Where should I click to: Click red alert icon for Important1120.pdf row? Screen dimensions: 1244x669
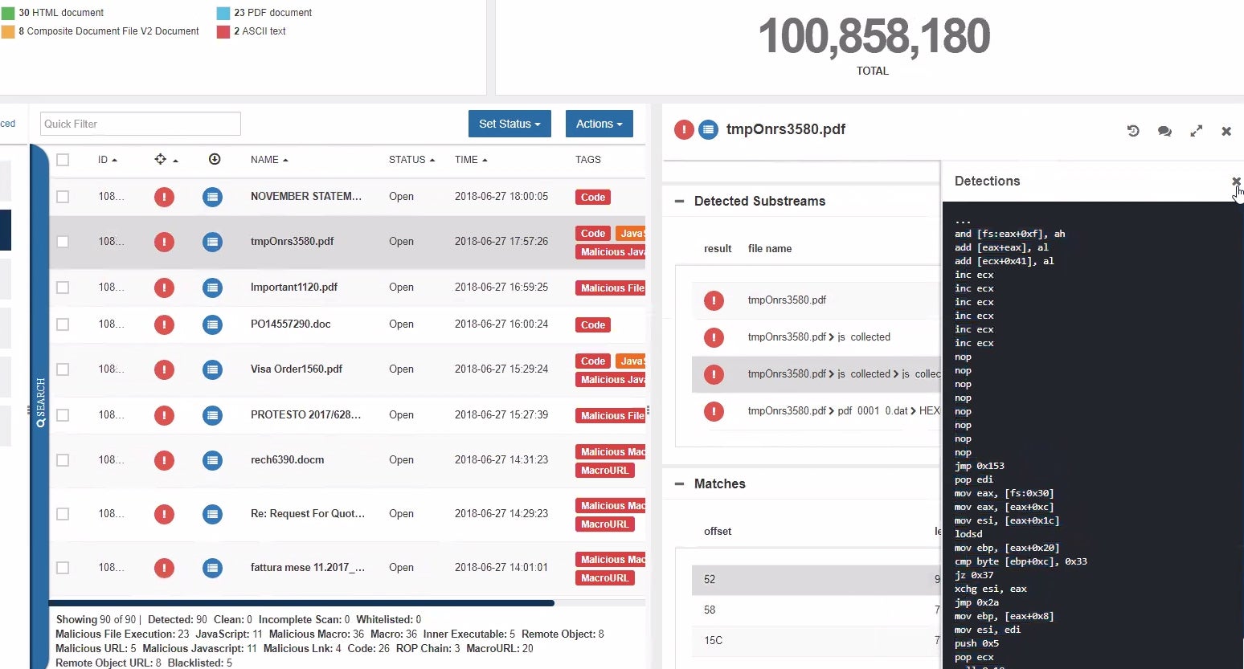164,288
